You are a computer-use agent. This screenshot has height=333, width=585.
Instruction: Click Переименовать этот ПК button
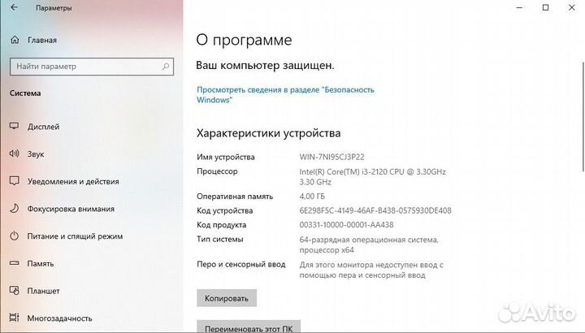[x=249, y=327]
